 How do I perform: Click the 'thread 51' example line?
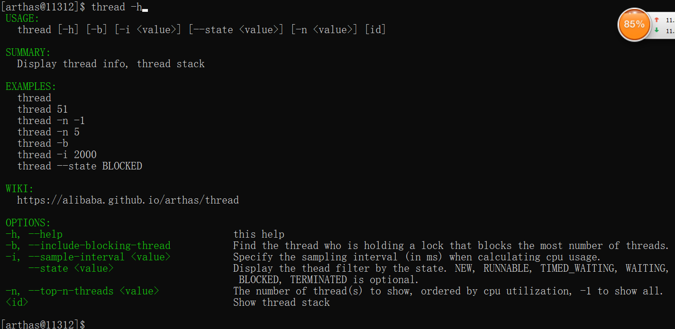click(x=43, y=109)
